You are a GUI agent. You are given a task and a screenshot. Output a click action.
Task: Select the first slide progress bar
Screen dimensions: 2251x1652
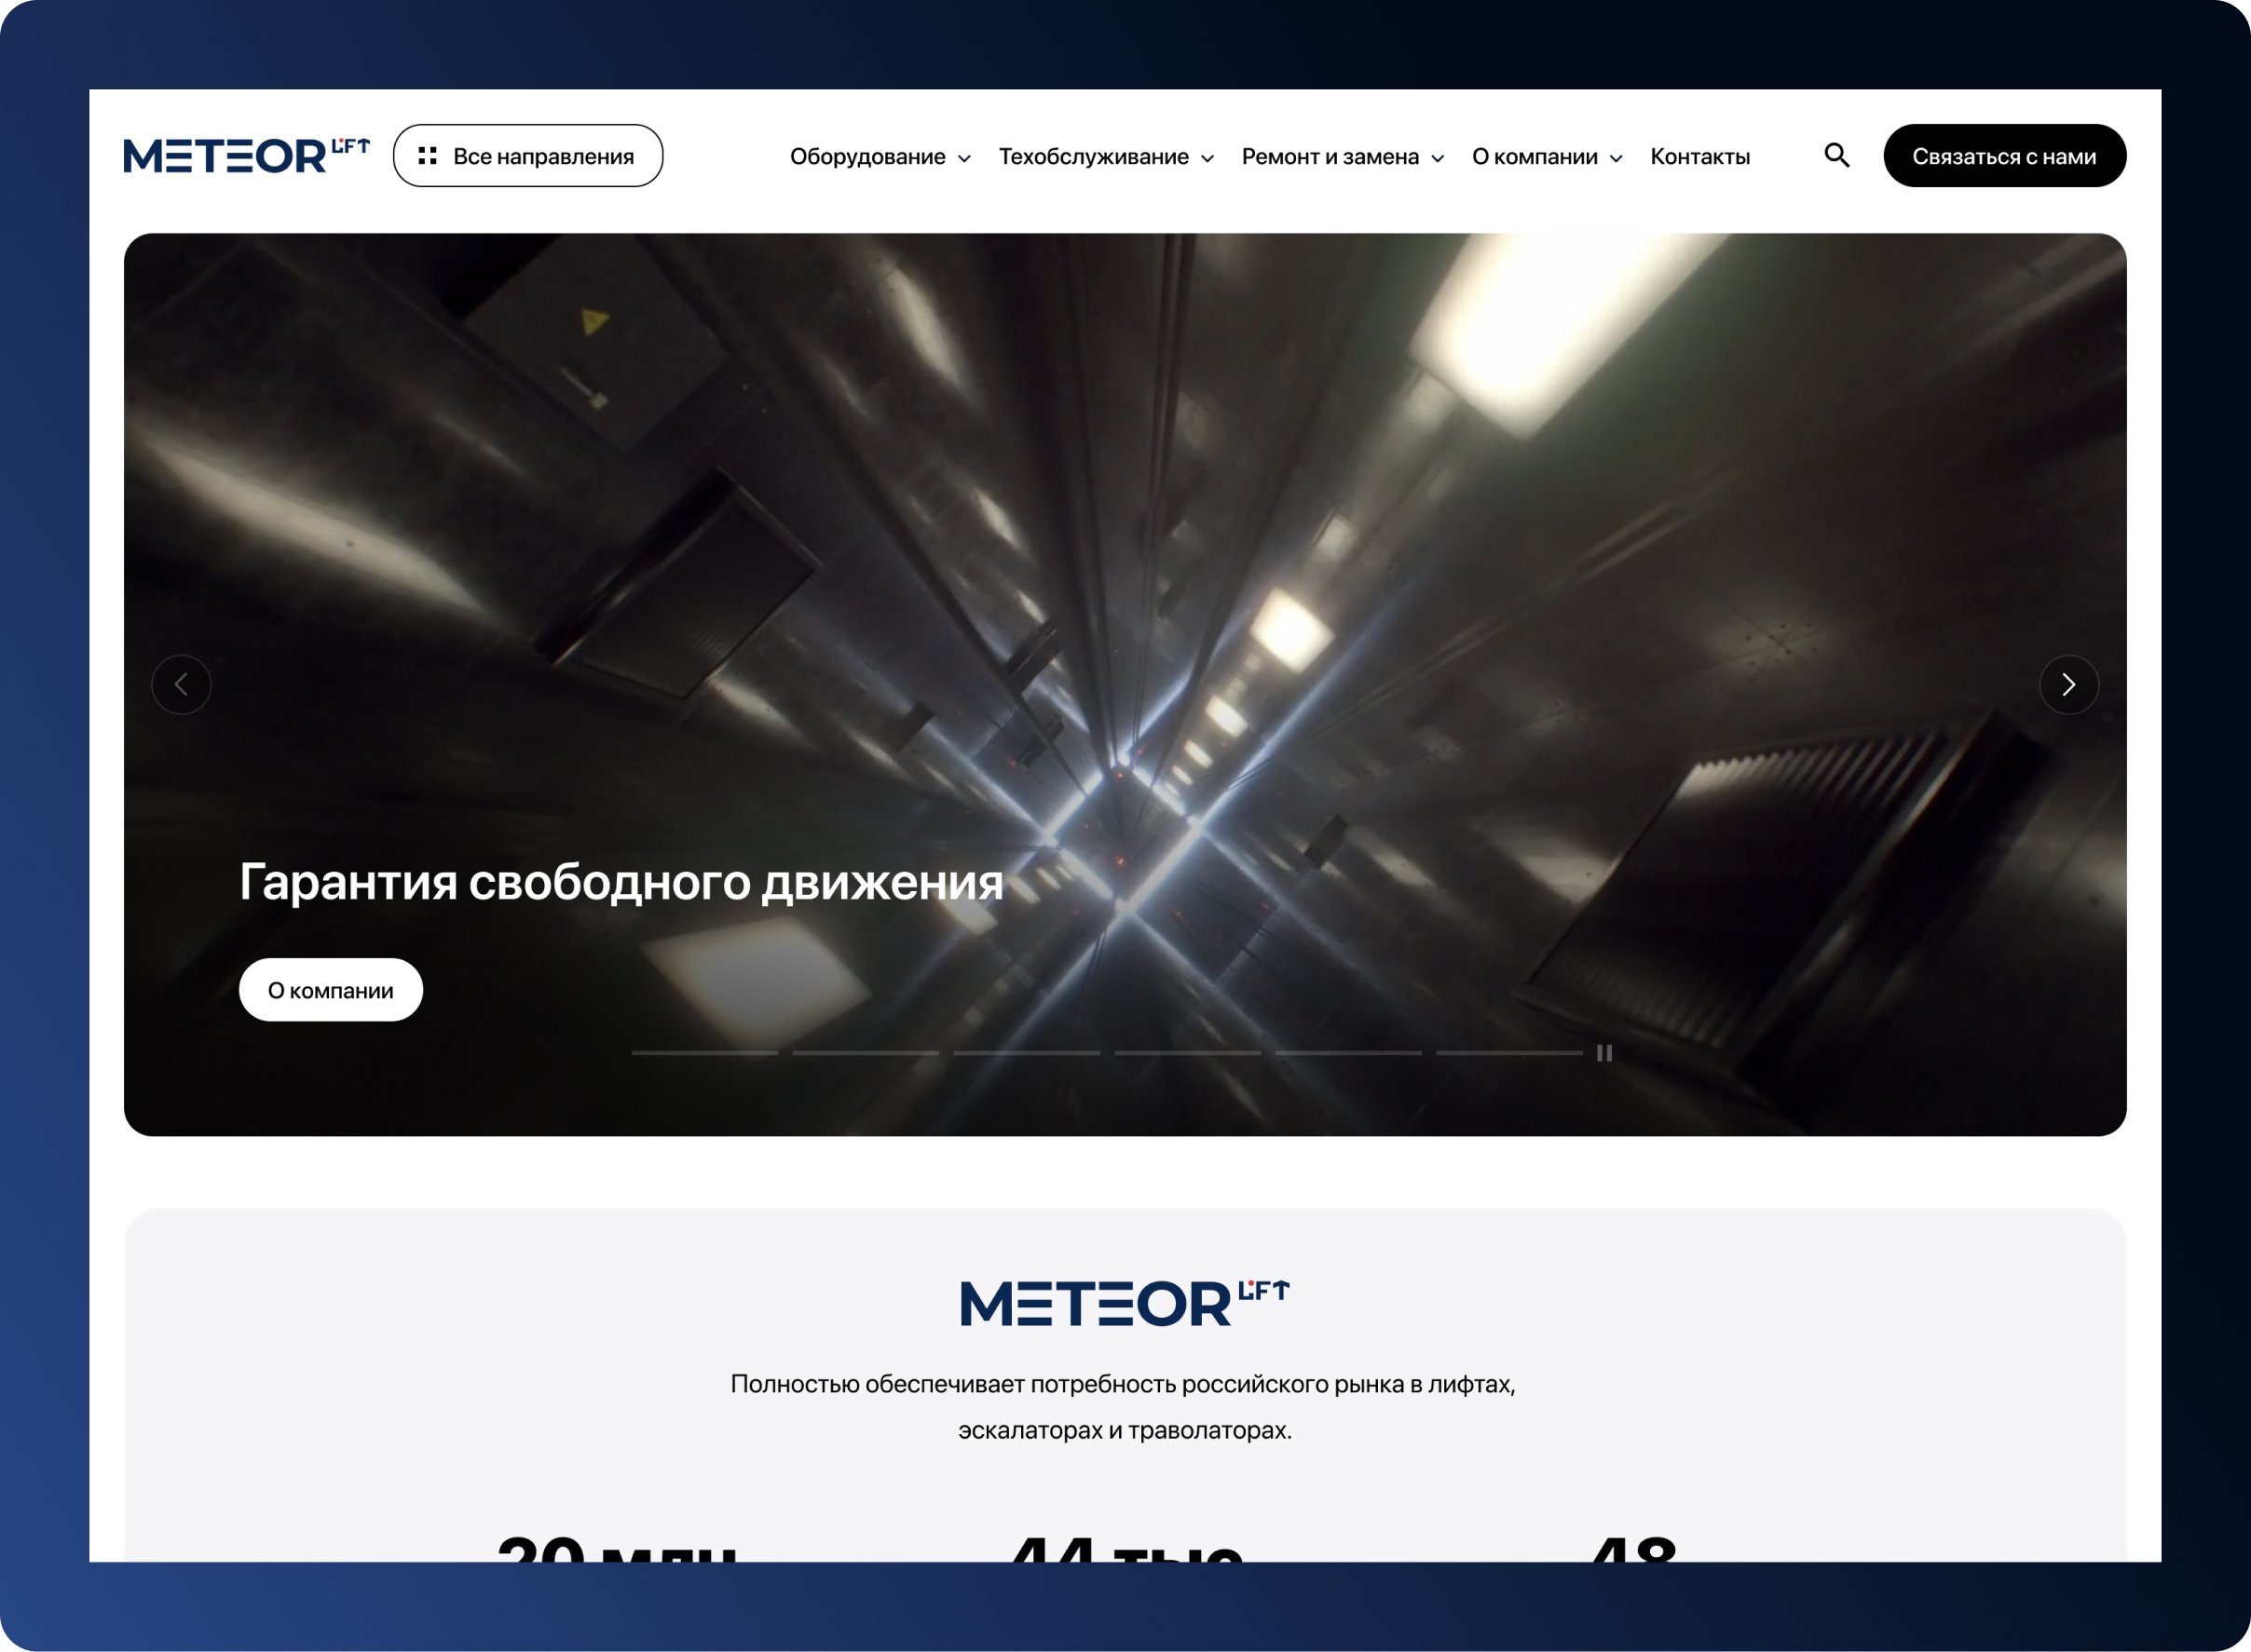704,1053
